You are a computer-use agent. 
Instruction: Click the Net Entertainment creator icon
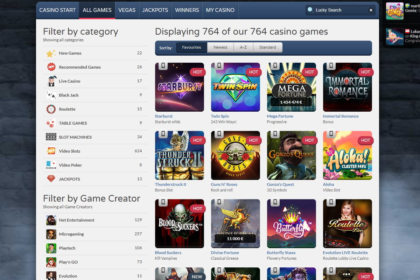coord(51,220)
